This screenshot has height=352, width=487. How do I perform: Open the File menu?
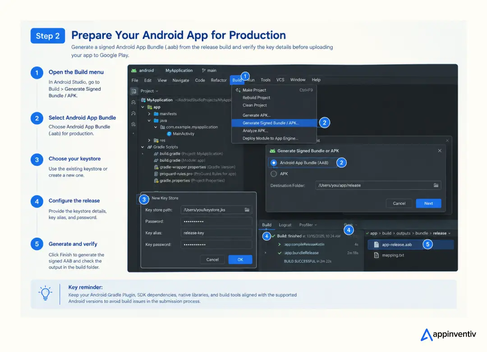(x=135, y=80)
